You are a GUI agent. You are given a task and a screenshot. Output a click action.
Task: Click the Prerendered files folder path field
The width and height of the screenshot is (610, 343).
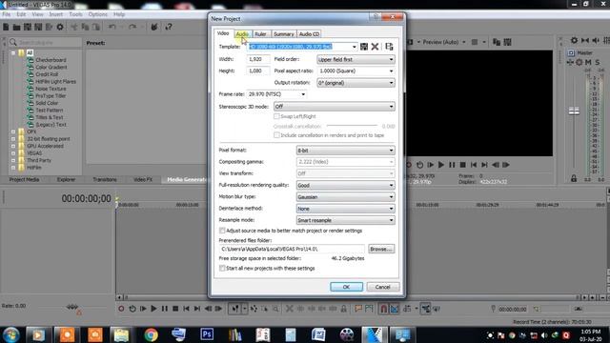point(293,249)
